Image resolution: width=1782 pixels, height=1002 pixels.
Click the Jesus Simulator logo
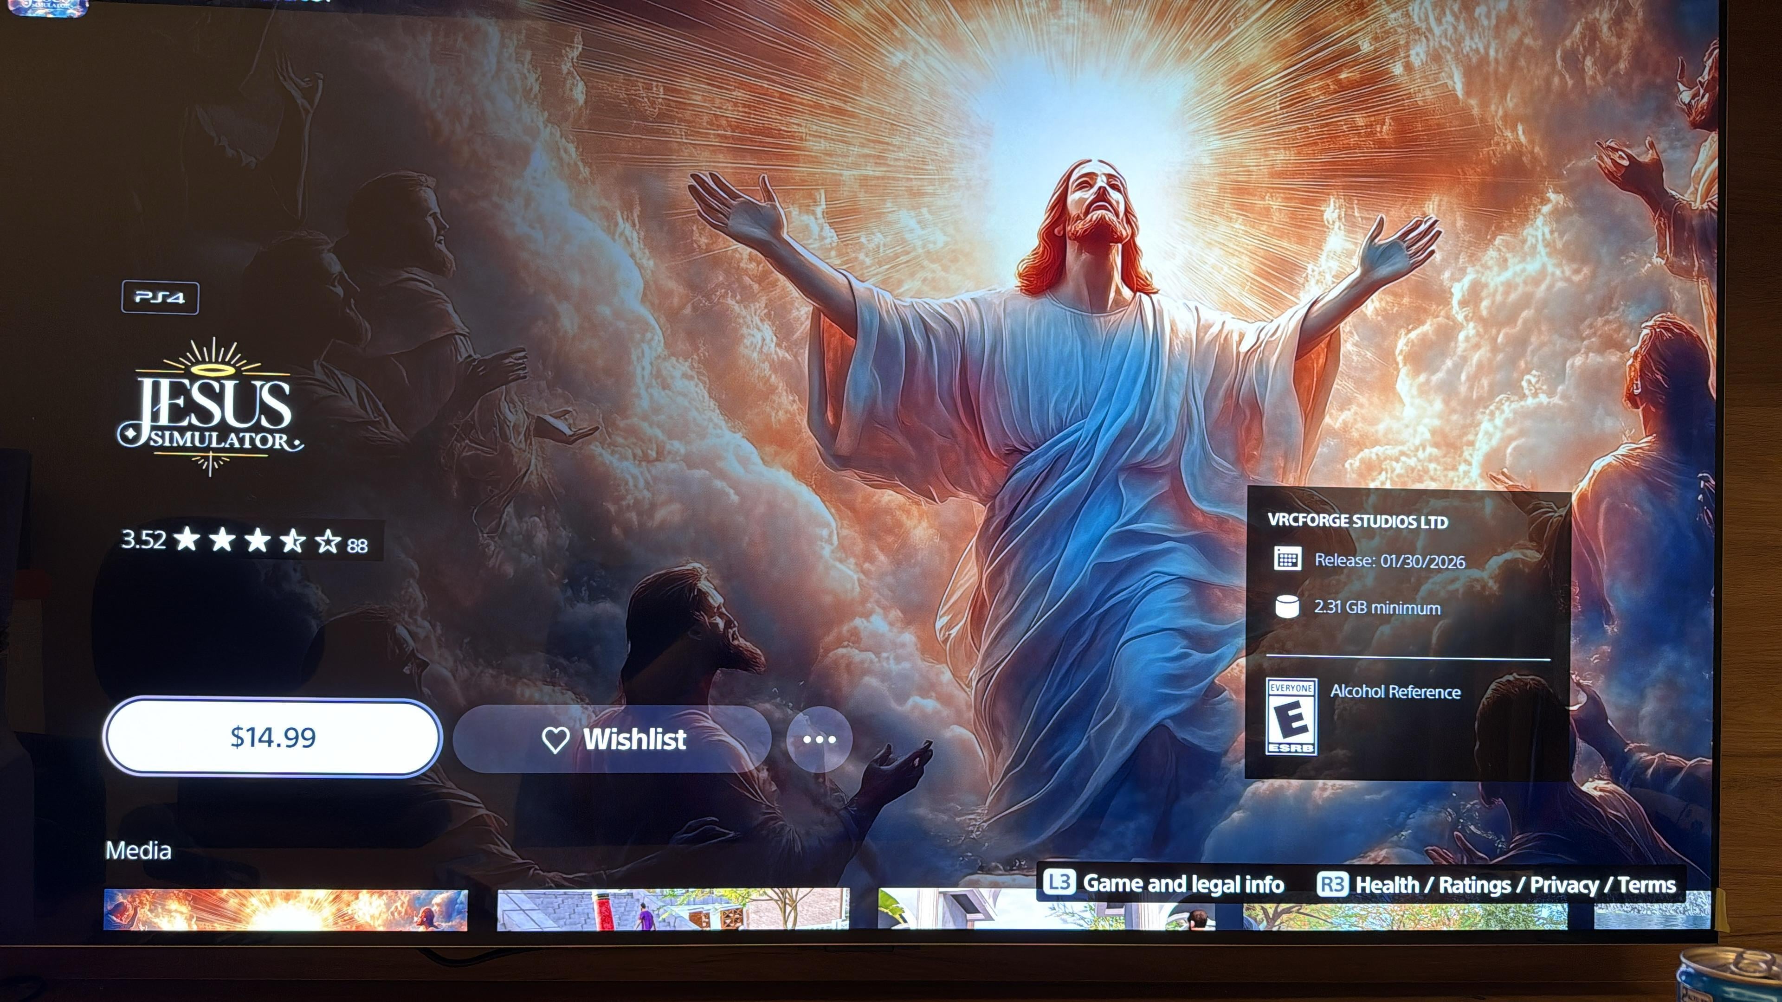(211, 408)
